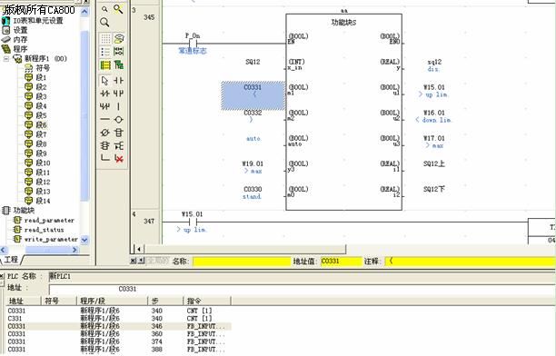556x356 pixels.
Task: Toggle the show comments list button
Action: pyautogui.click(x=105, y=52)
